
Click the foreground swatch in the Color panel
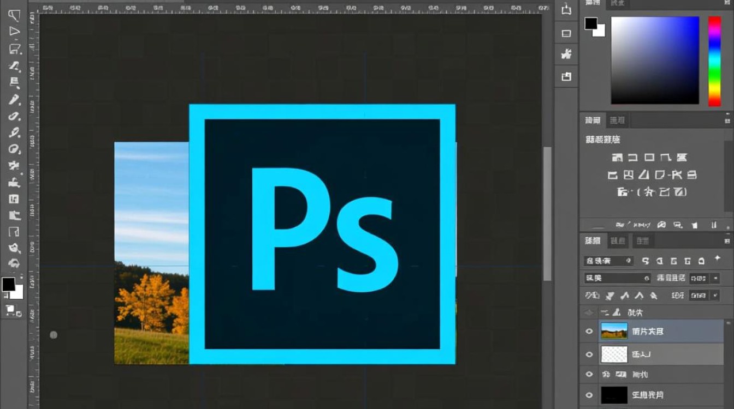(591, 23)
